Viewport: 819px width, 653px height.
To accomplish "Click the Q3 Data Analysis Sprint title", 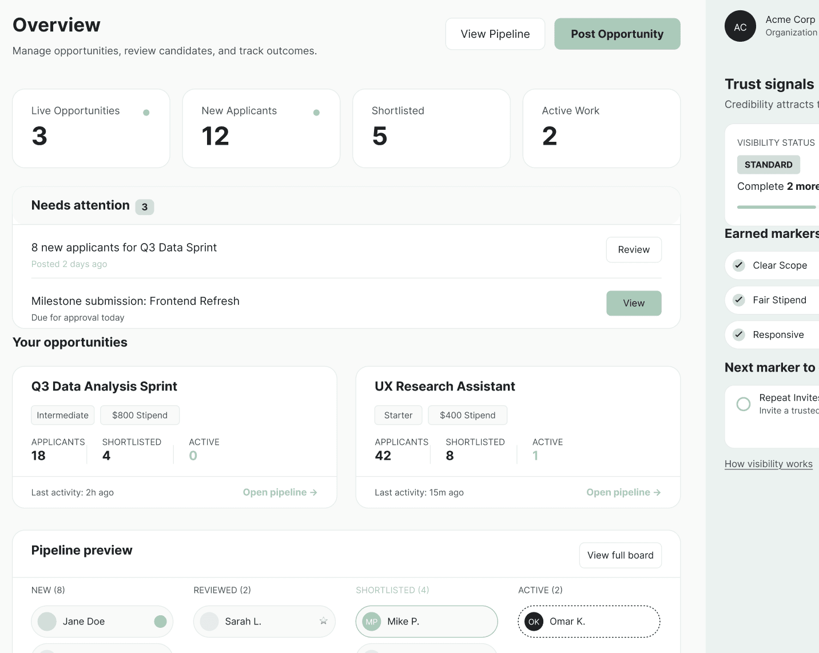I will [x=104, y=387].
